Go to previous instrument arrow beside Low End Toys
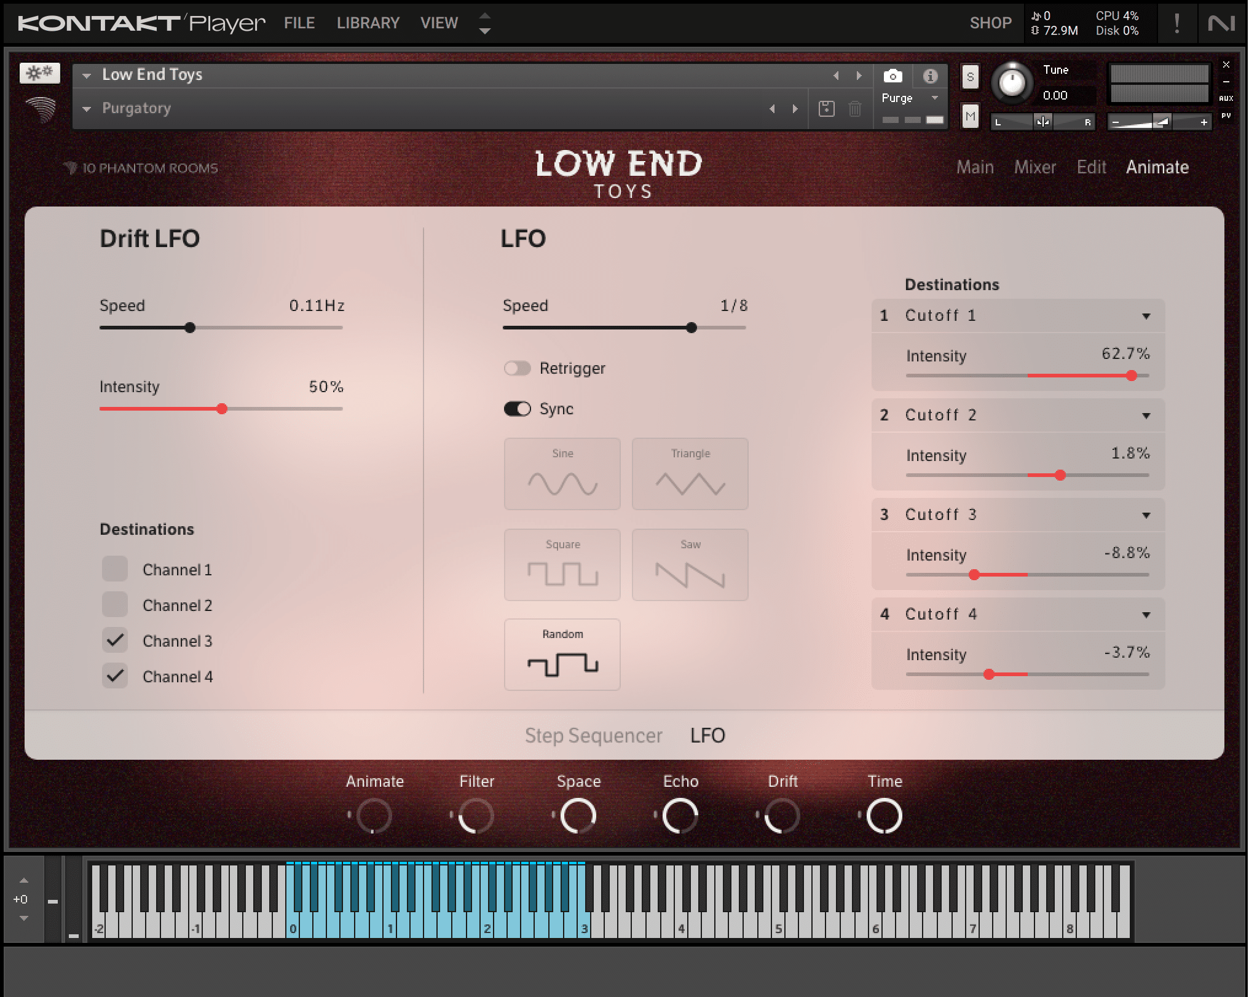 (836, 76)
